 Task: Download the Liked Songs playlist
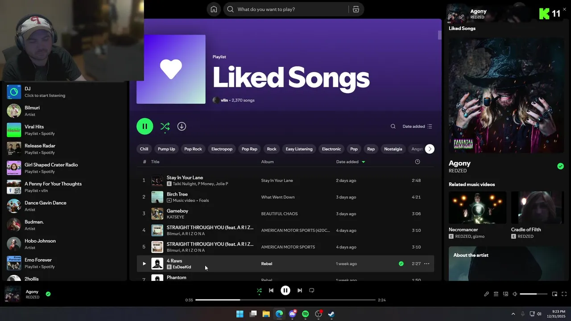(182, 126)
